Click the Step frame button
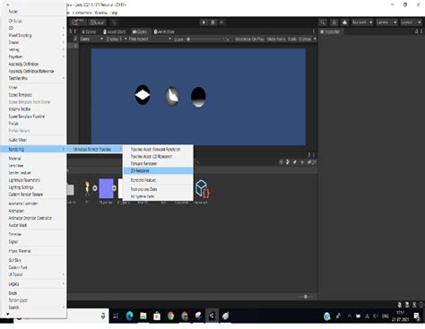The height and width of the screenshot is (329, 425). [x=221, y=22]
